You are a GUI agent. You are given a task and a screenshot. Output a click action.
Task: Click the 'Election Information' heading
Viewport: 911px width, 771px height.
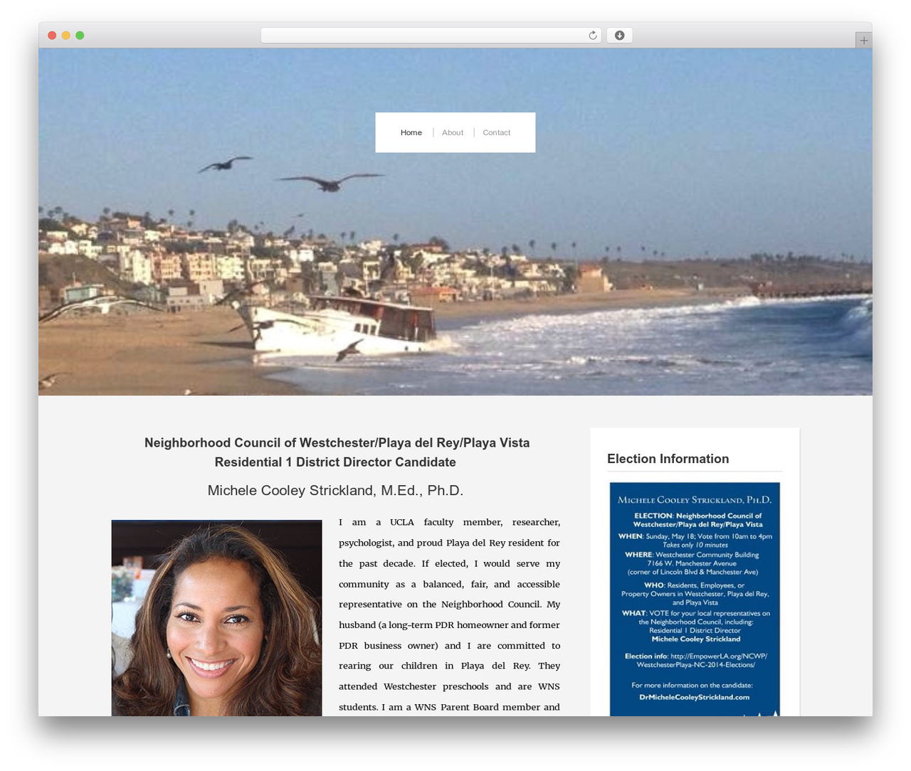668,459
